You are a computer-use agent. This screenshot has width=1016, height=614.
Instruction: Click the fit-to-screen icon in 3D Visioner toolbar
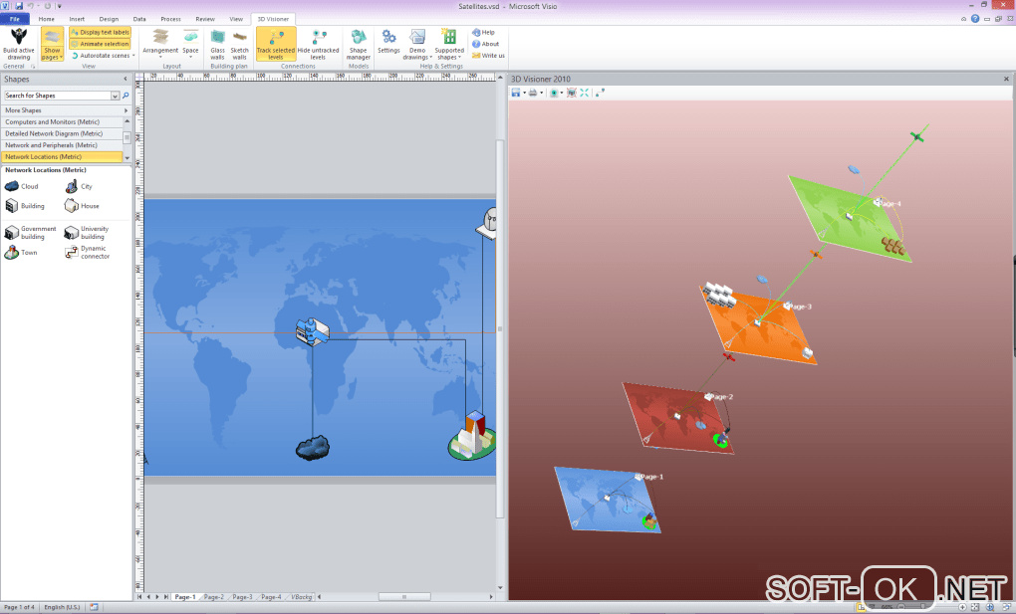pos(585,93)
